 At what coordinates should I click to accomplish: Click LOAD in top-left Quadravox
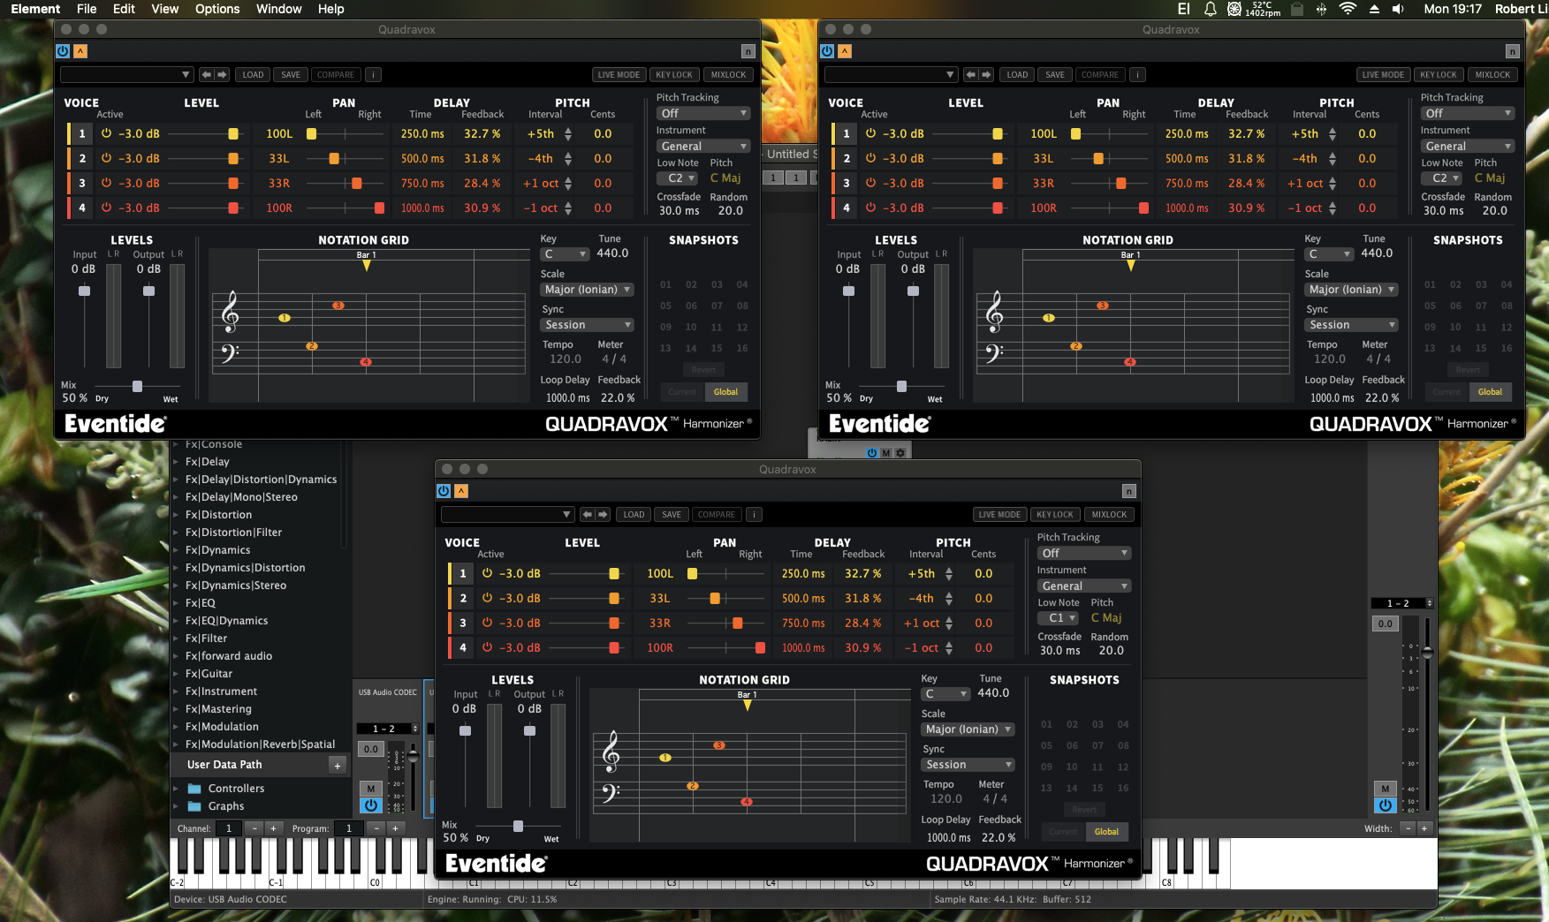pos(253,75)
